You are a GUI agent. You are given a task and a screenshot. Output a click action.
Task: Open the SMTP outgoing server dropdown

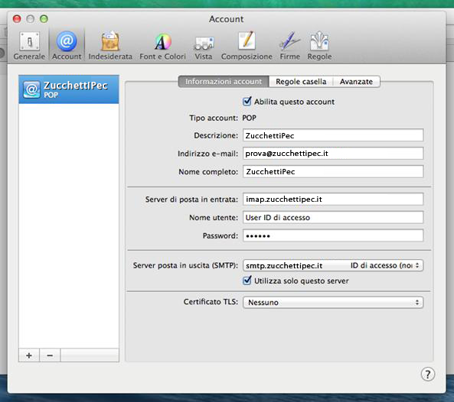click(333, 265)
